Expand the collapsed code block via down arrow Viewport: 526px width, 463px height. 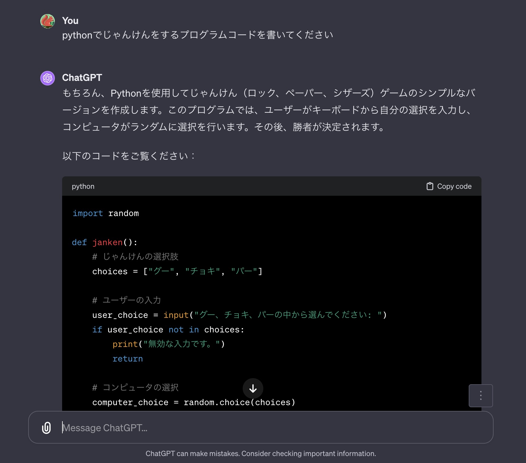[253, 388]
